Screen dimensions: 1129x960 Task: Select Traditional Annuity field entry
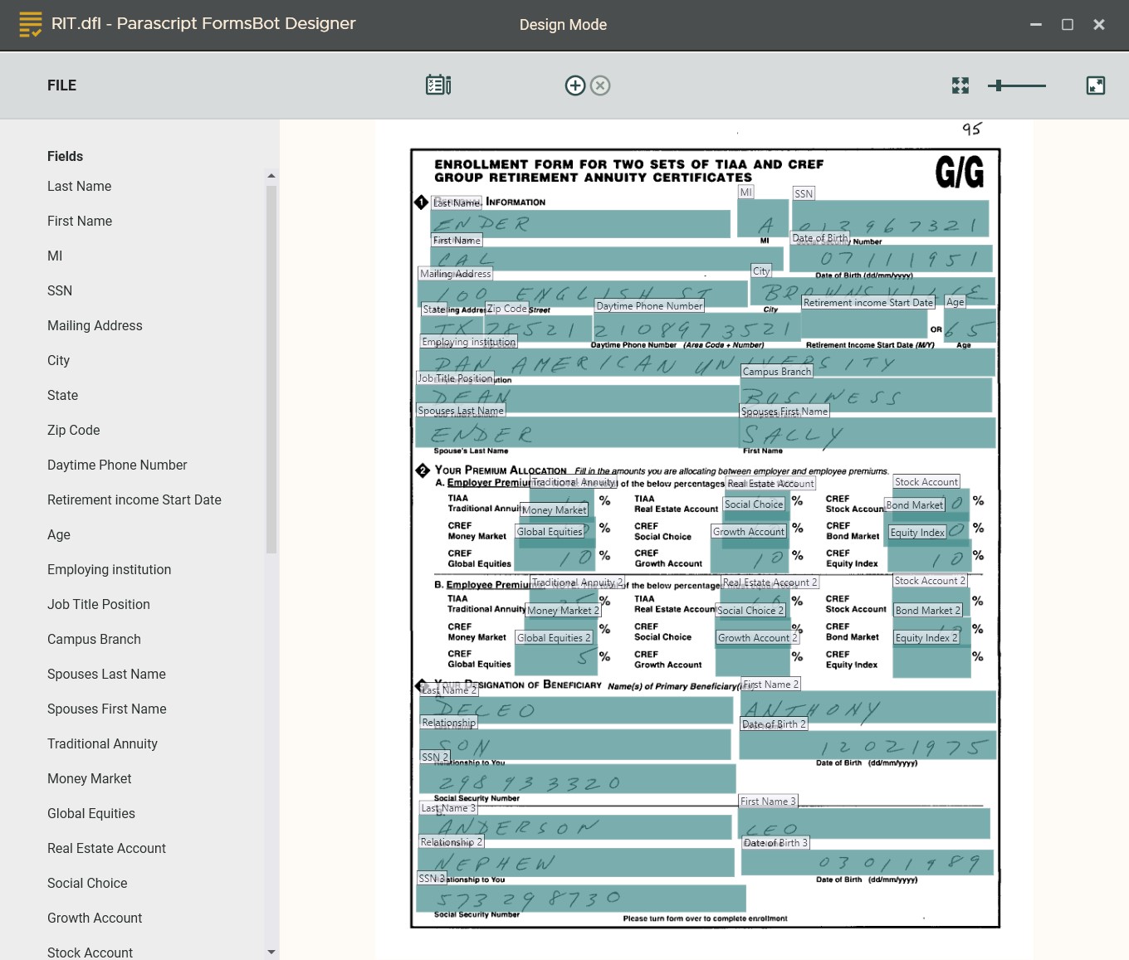pos(102,744)
